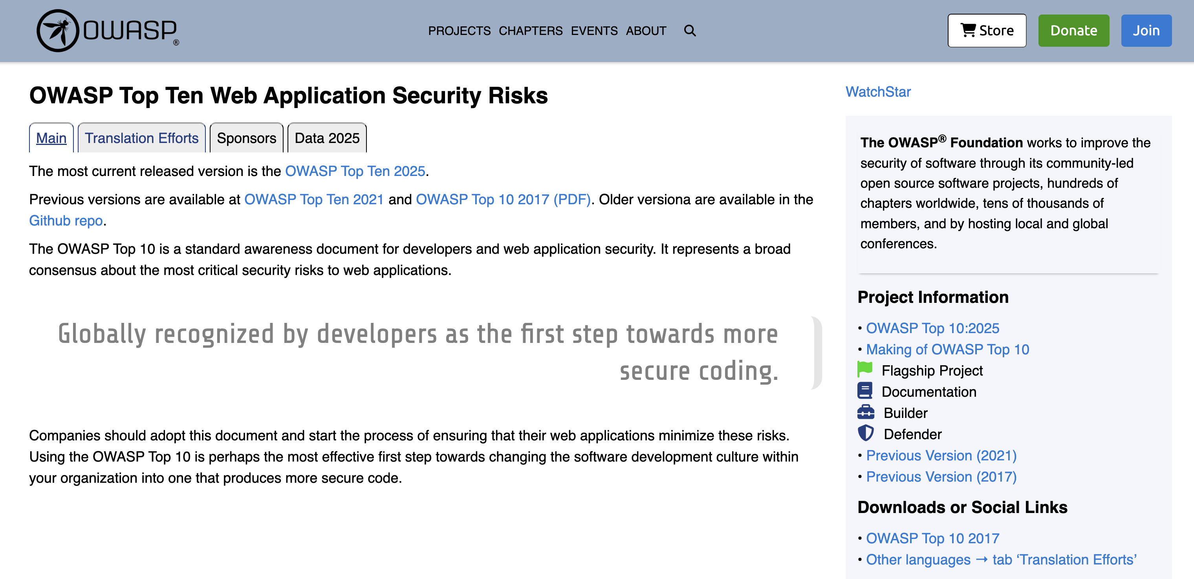Click the EVENTS menu item
Viewport: 1194px width, 579px height.
click(x=595, y=31)
